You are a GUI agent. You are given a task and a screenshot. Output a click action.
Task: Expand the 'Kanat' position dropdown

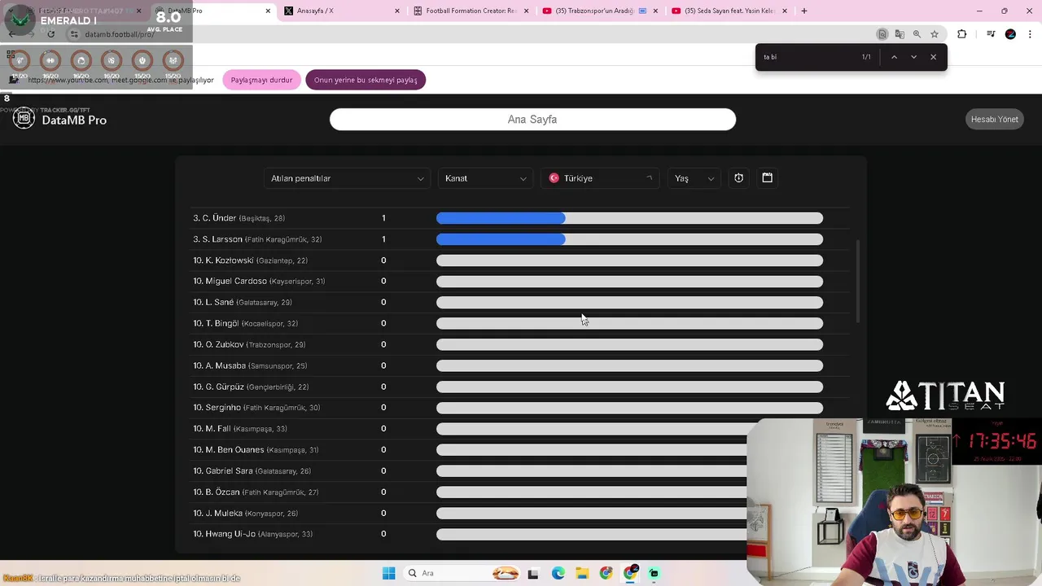485,178
